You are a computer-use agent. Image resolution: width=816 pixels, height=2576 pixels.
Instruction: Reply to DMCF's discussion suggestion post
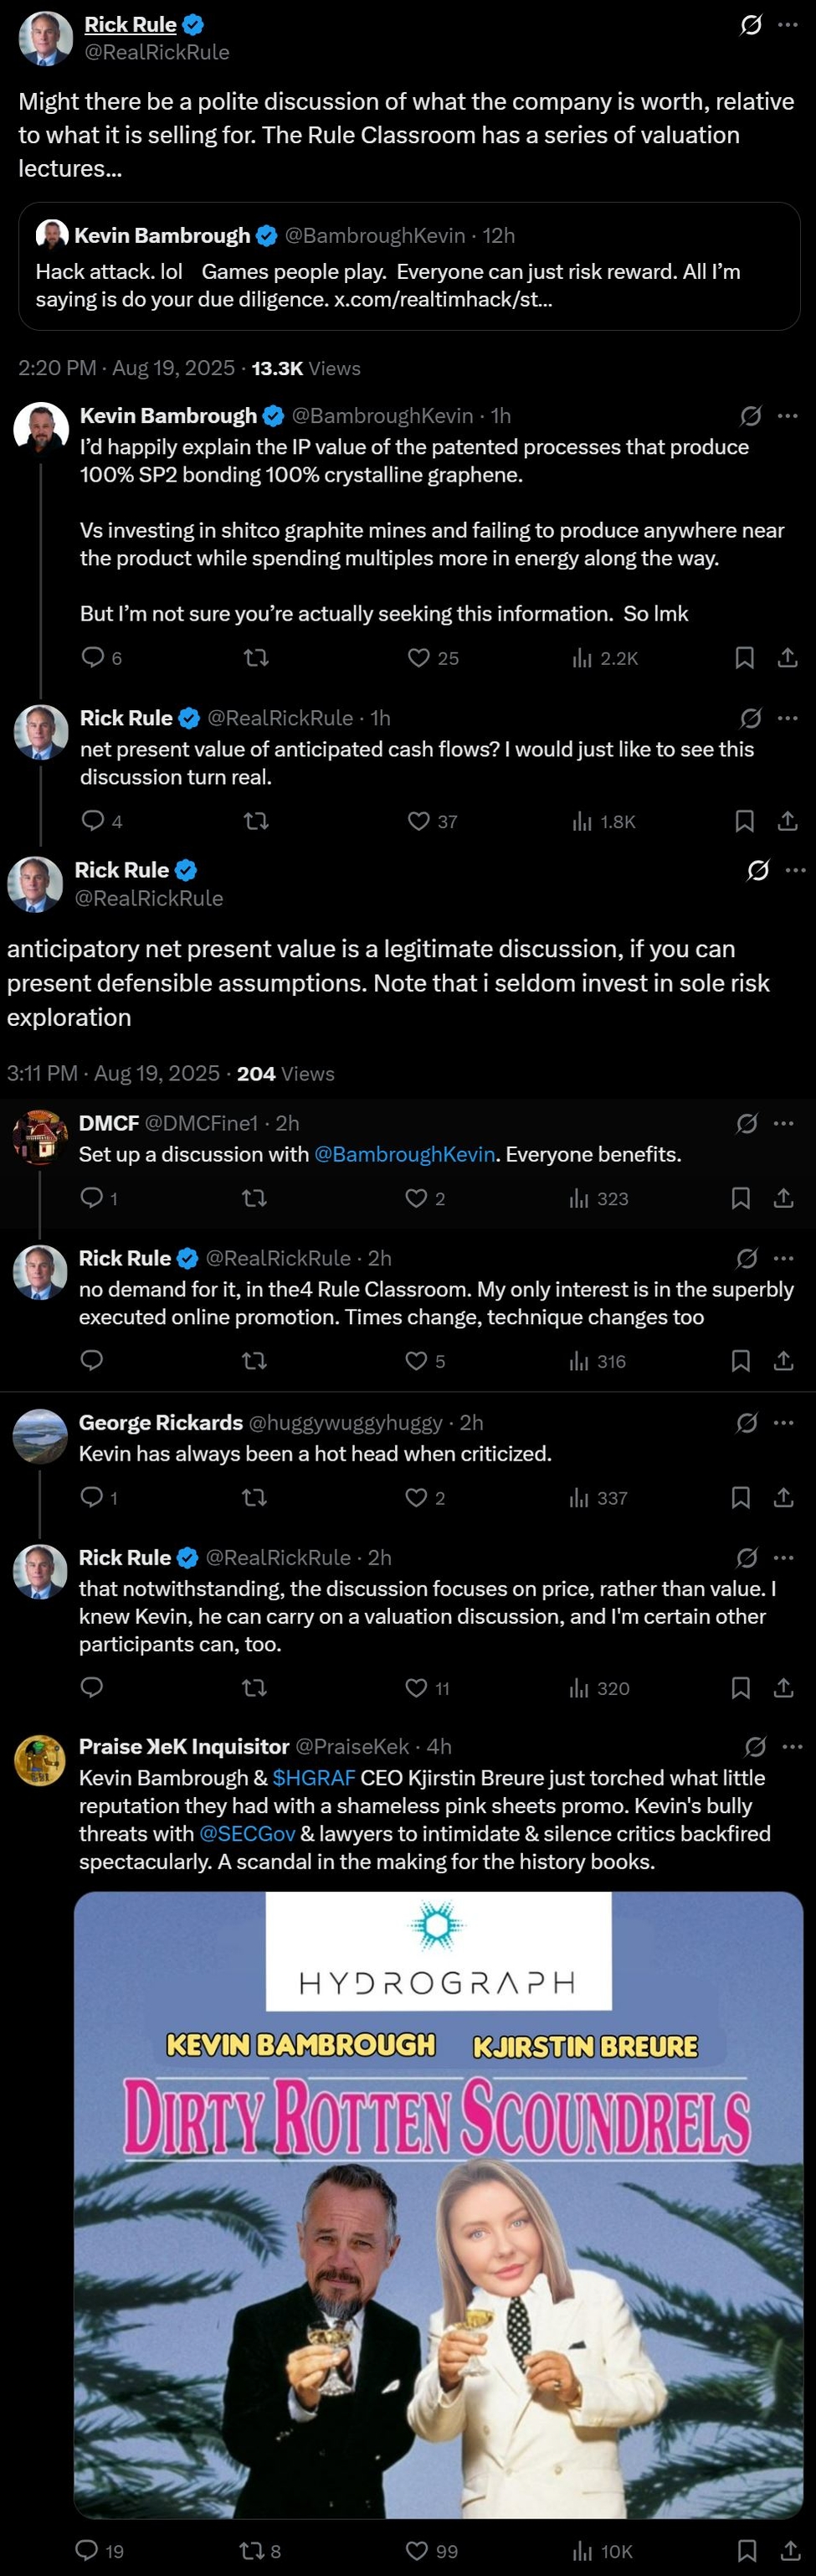92,1197
